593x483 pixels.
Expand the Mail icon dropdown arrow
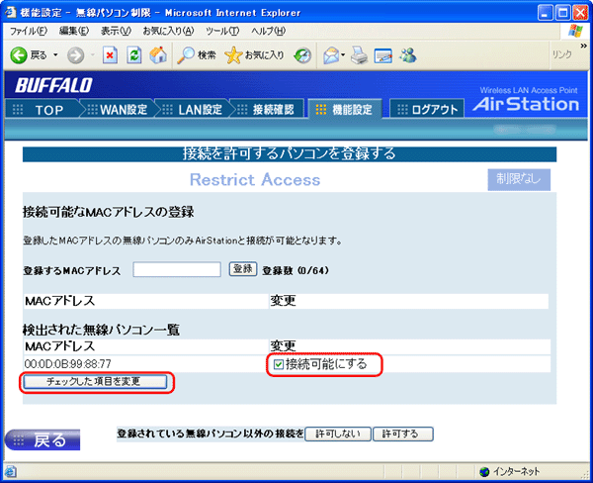point(343,54)
